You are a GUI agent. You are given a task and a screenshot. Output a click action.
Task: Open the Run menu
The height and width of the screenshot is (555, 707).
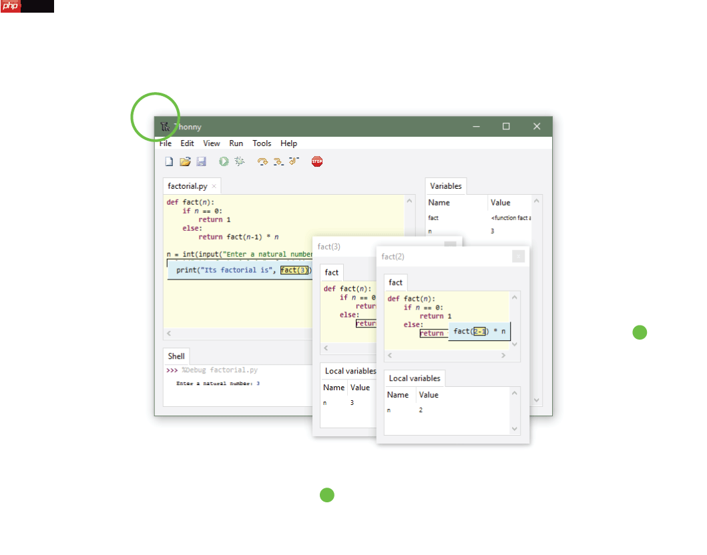tap(236, 143)
